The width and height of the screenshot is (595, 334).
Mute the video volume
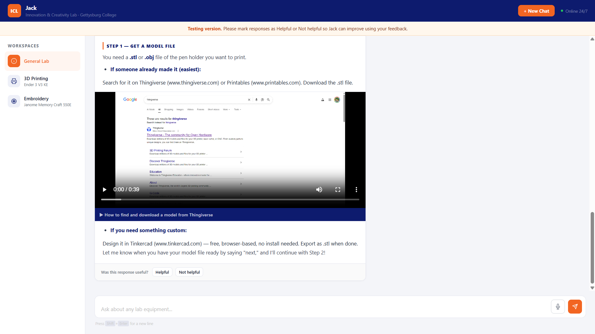[x=319, y=189]
